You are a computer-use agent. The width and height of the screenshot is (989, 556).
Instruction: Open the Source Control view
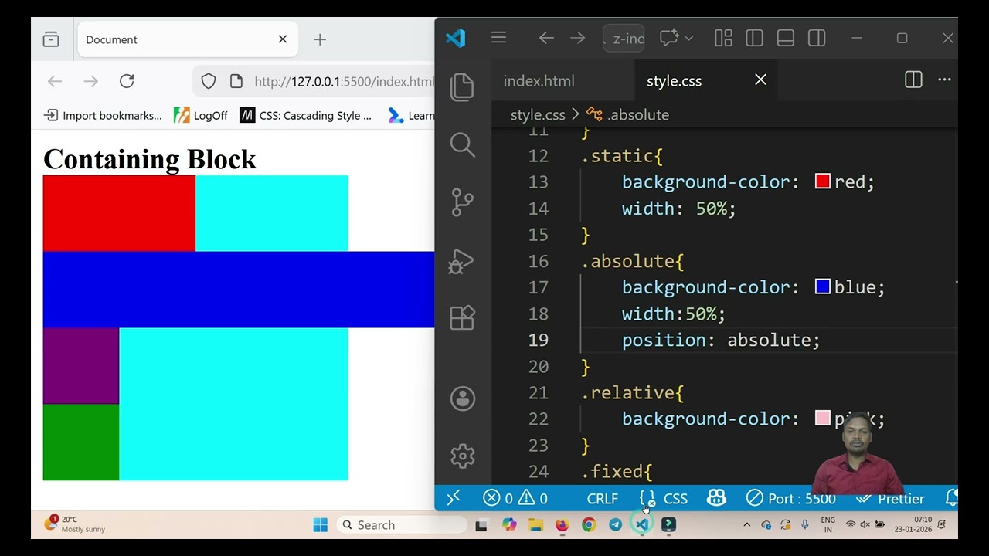pos(462,202)
